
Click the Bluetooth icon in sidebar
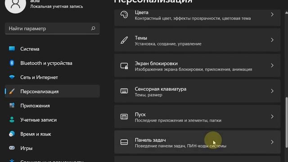click(x=12, y=63)
